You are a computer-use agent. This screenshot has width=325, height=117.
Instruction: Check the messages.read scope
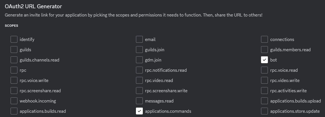click(139, 101)
